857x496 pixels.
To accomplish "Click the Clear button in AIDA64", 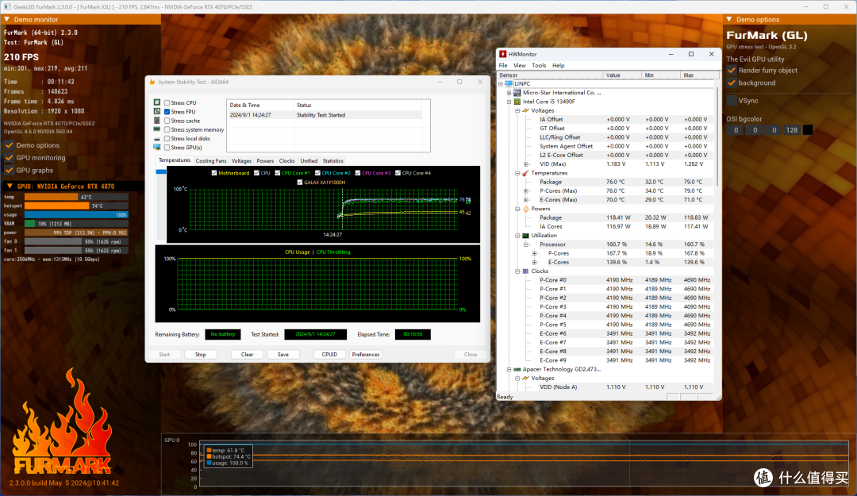I will pos(247,355).
